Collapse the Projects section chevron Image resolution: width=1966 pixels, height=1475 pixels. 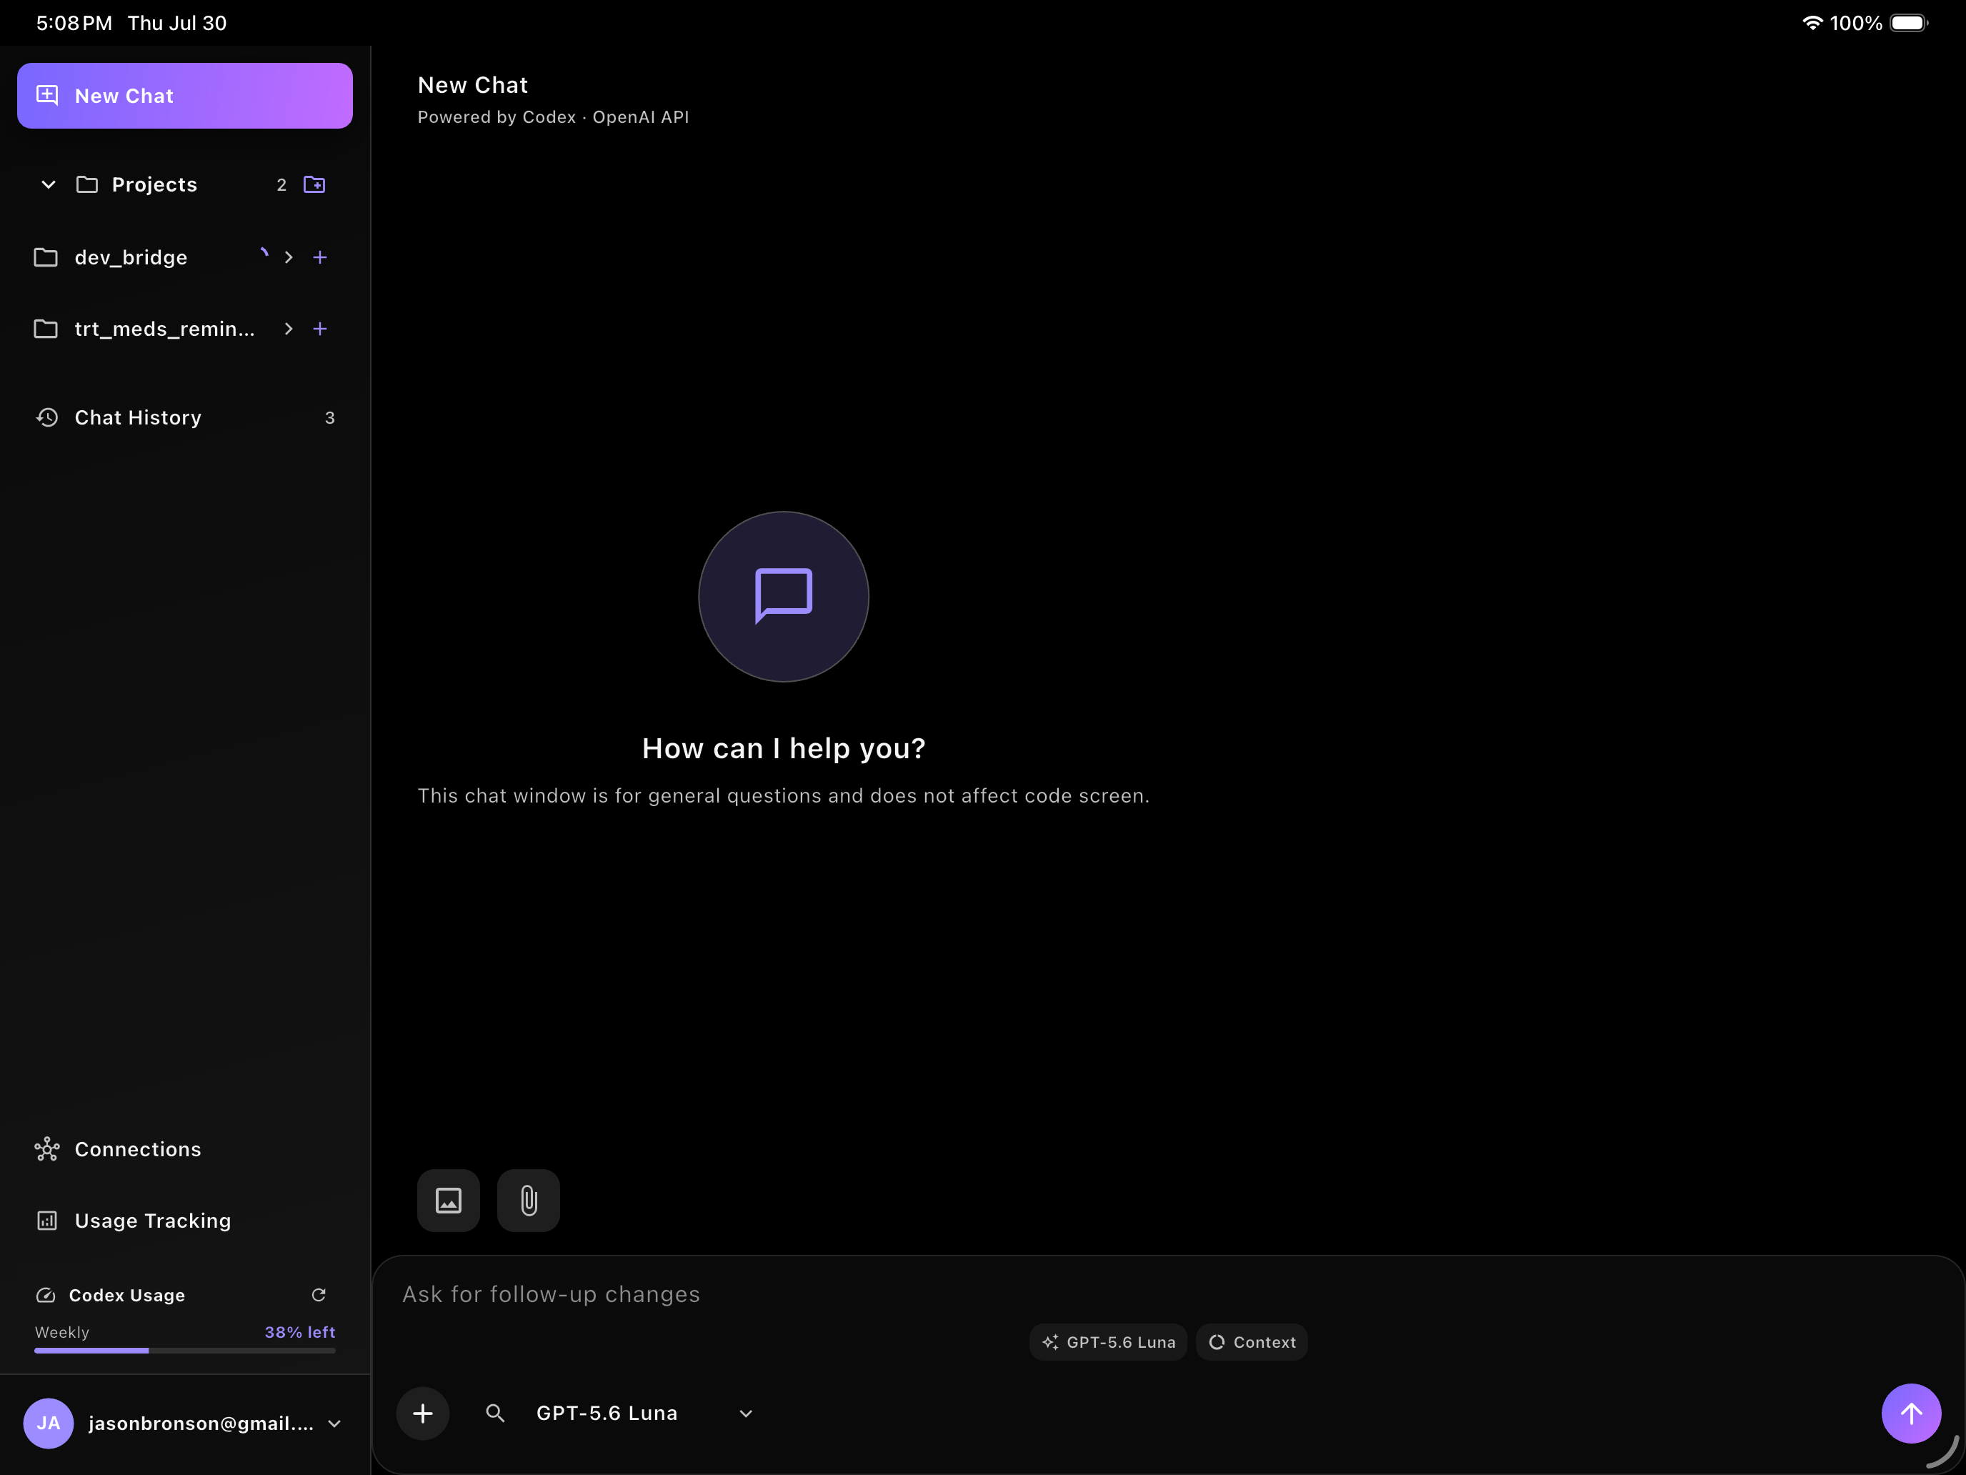[49, 184]
